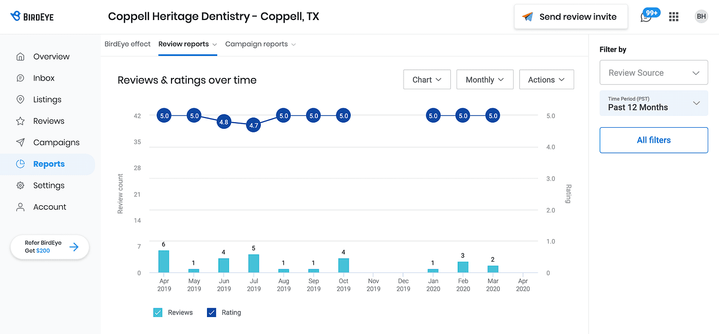
Task: Click the Jun 2019 review bar labeled 4
Action: (224, 265)
